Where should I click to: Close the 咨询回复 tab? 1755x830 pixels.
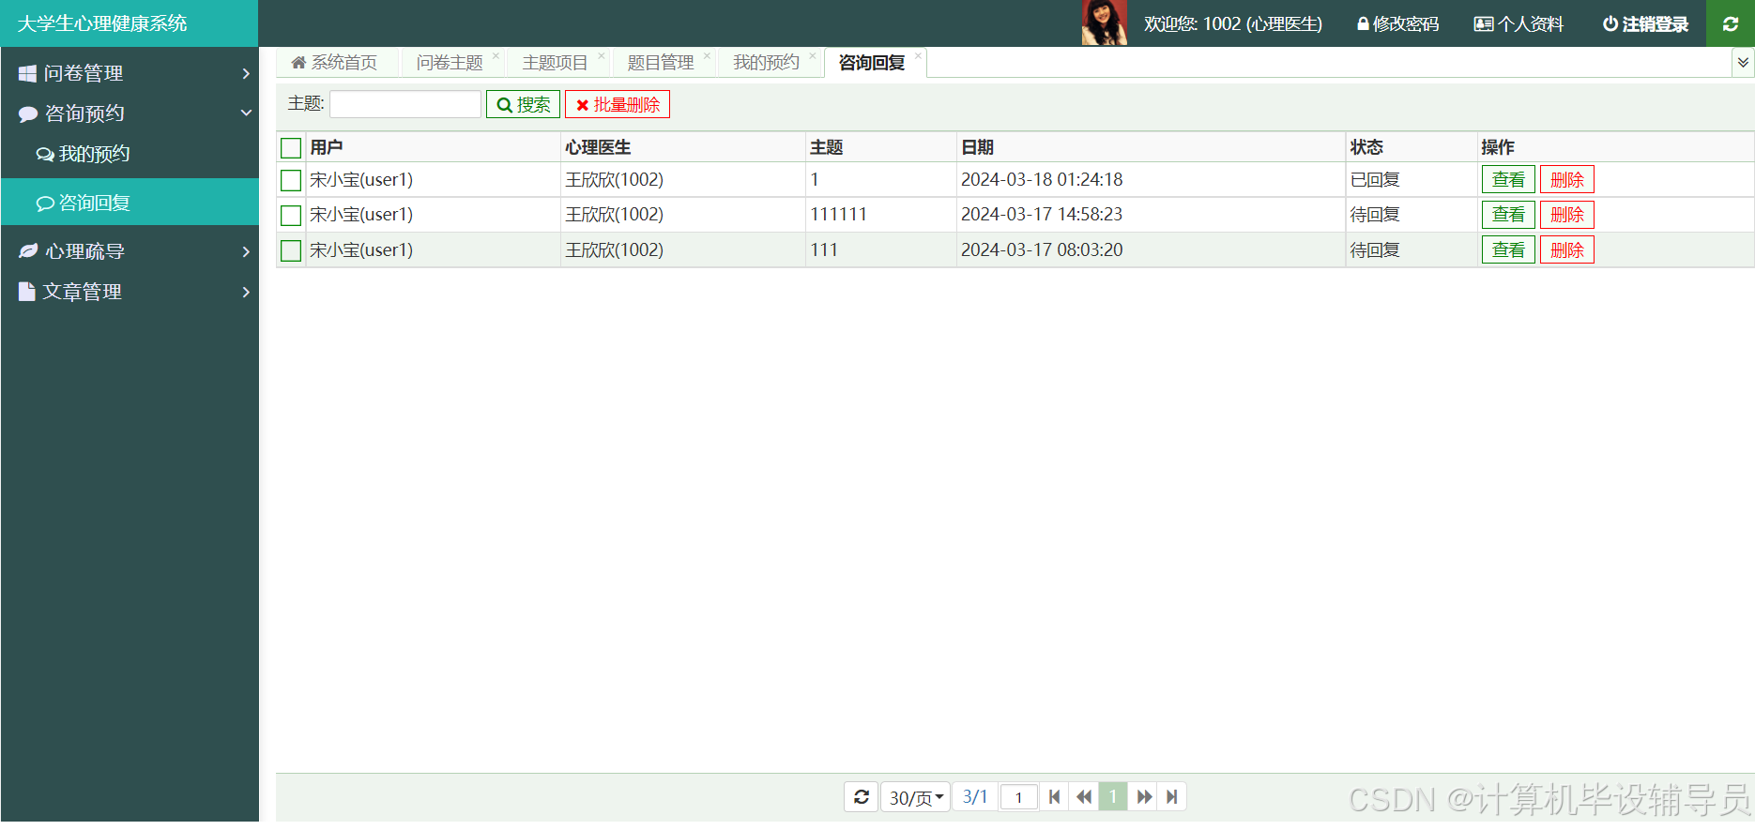[x=919, y=55]
